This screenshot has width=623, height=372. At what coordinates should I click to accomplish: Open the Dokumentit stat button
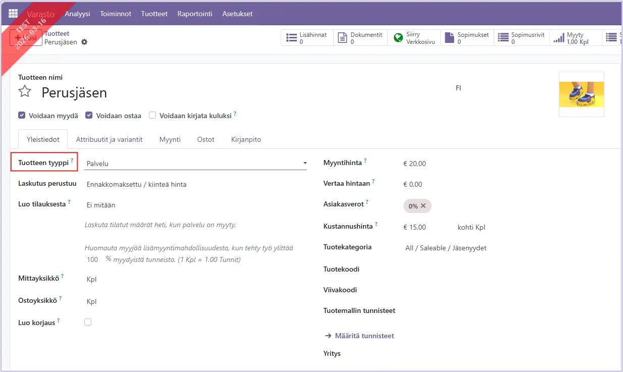tap(360, 38)
